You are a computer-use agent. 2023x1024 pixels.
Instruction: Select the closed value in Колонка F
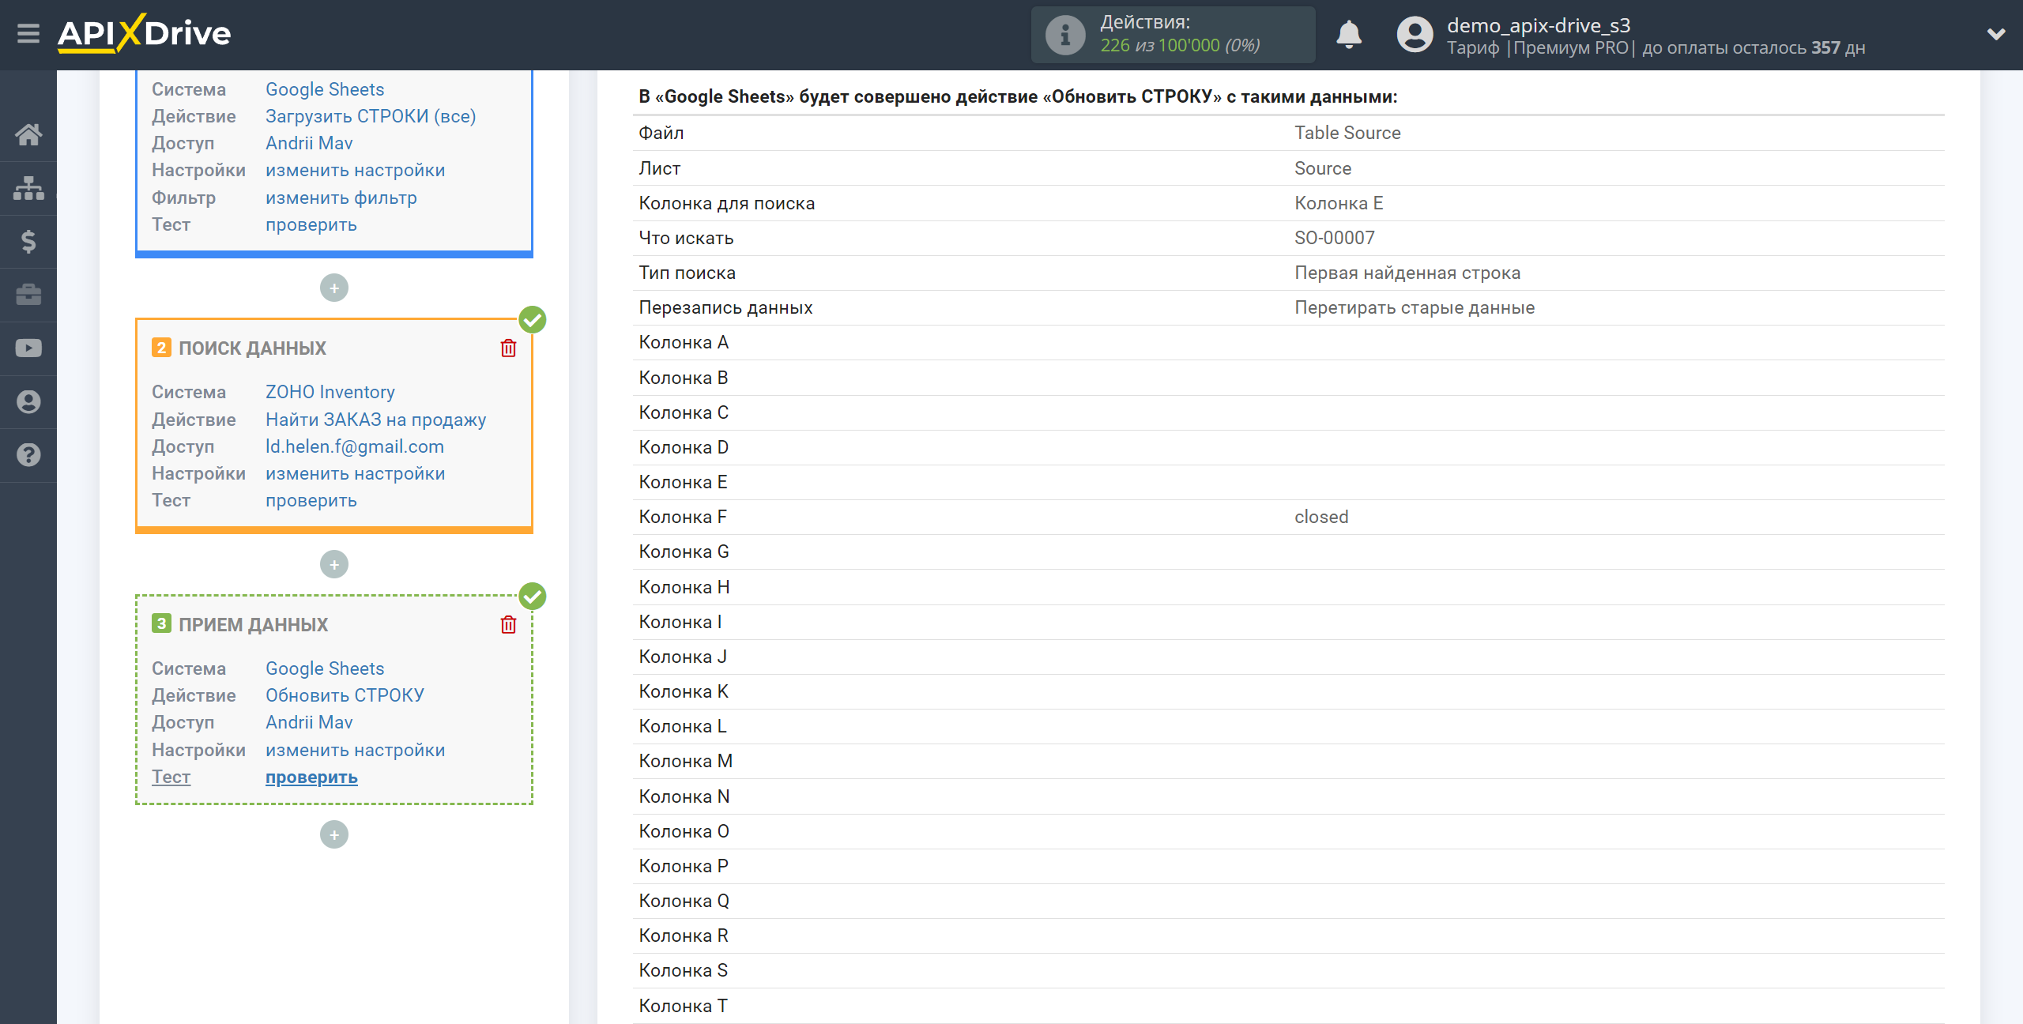tap(1321, 517)
